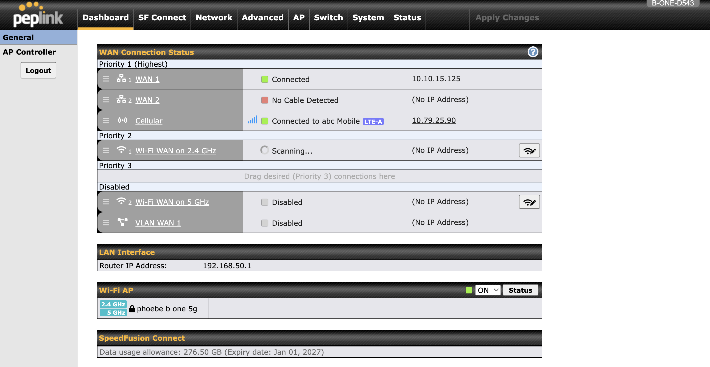The height and width of the screenshot is (367, 710).
Task: Open the 10.10.15.125 IP address link
Action: coord(436,79)
